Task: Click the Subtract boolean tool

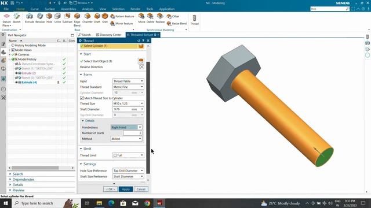Action: click(67, 18)
